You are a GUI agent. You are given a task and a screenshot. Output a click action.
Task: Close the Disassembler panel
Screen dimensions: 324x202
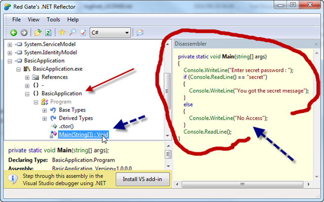(316, 44)
